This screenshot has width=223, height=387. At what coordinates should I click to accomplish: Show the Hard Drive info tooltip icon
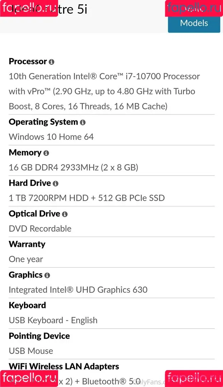coord(56,183)
